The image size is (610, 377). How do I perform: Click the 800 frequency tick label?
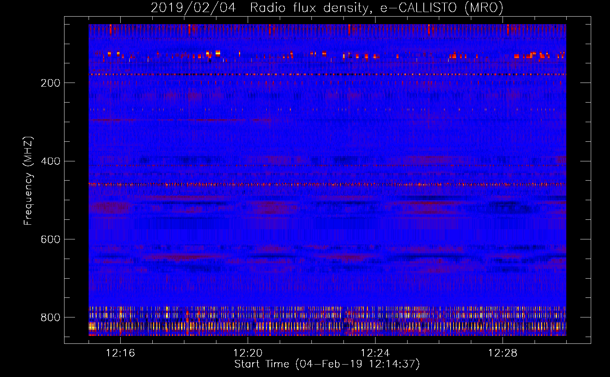(50, 318)
